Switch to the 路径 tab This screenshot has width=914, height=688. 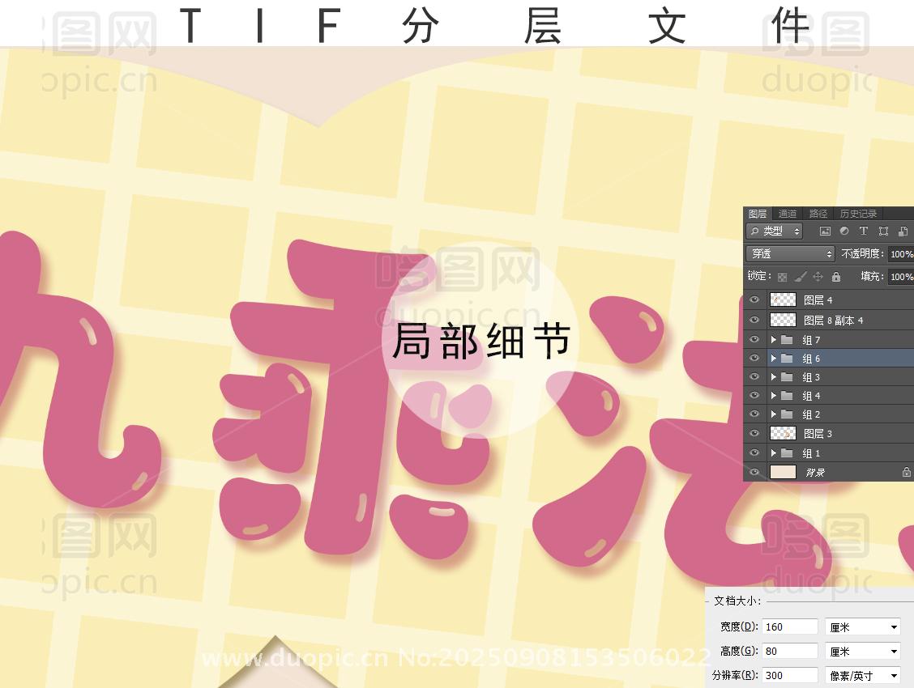(x=818, y=214)
